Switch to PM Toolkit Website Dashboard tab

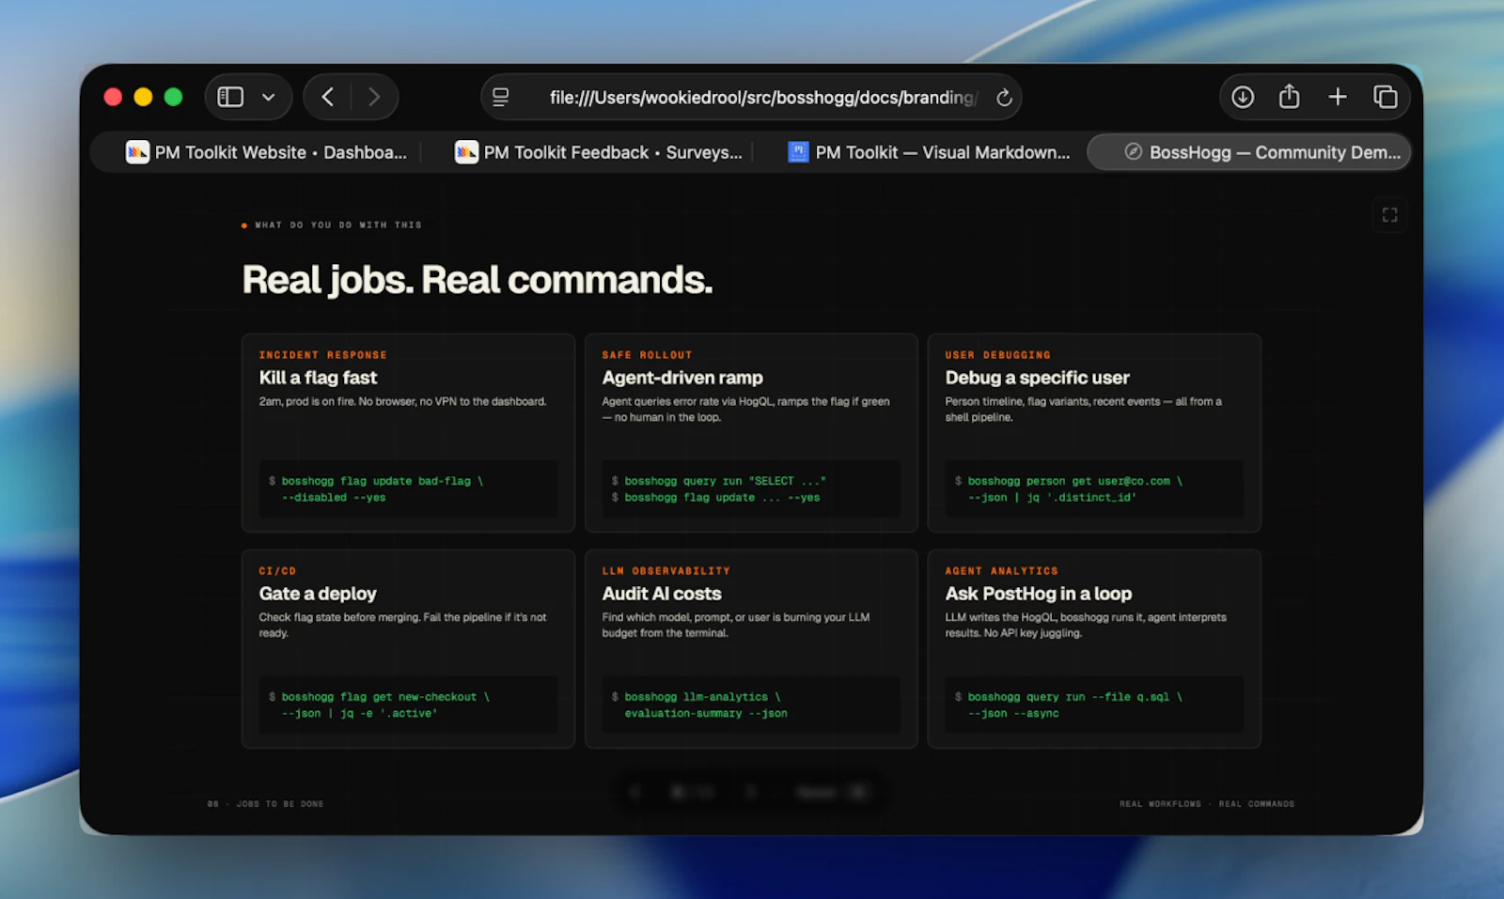266,152
